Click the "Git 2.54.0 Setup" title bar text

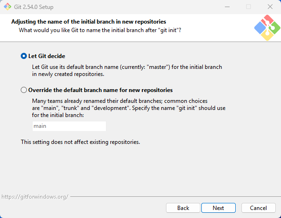tap(33, 7)
